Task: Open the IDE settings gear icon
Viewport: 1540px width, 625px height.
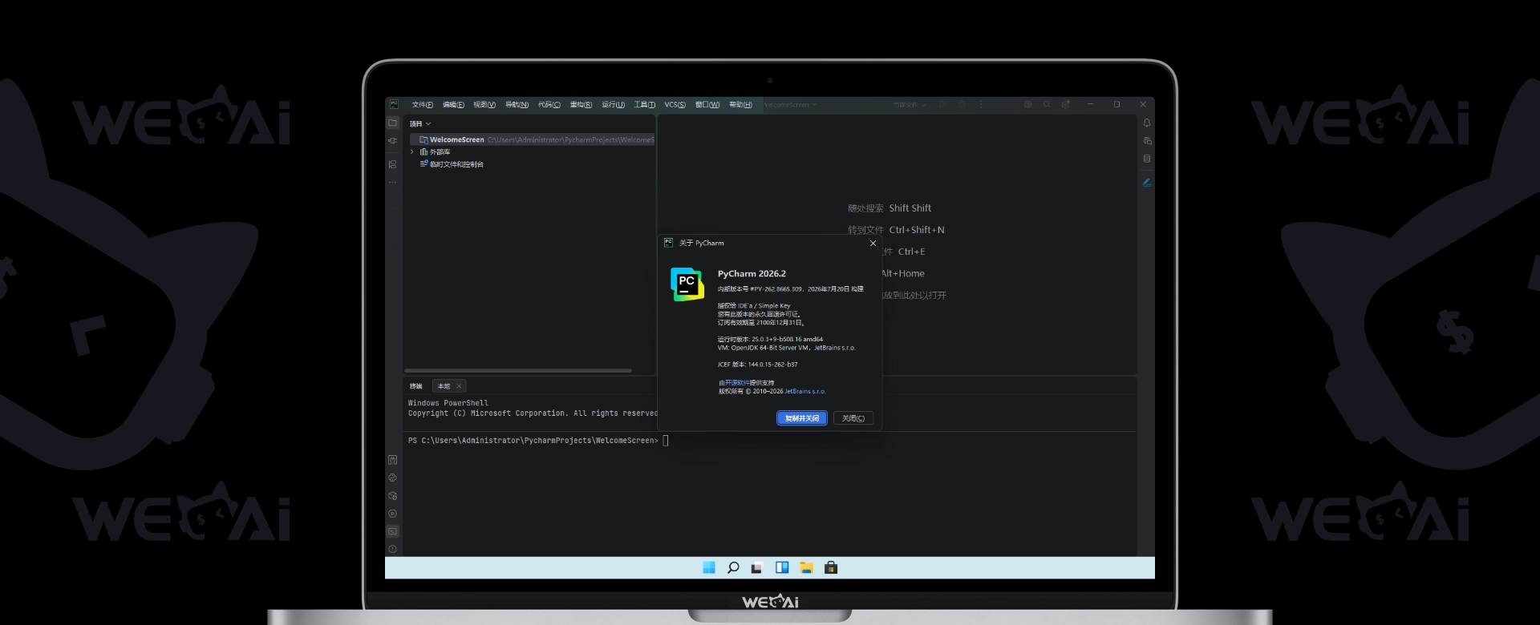Action: [x=1066, y=104]
